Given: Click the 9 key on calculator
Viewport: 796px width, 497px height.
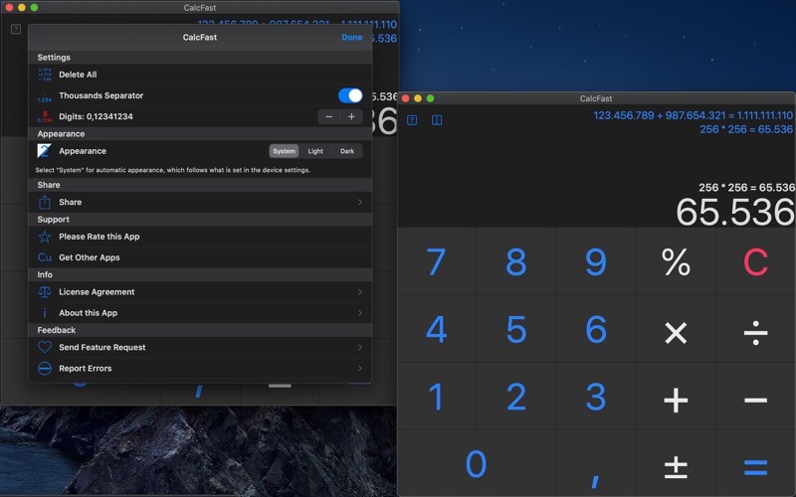Looking at the screenshot, I should [596, 261].
